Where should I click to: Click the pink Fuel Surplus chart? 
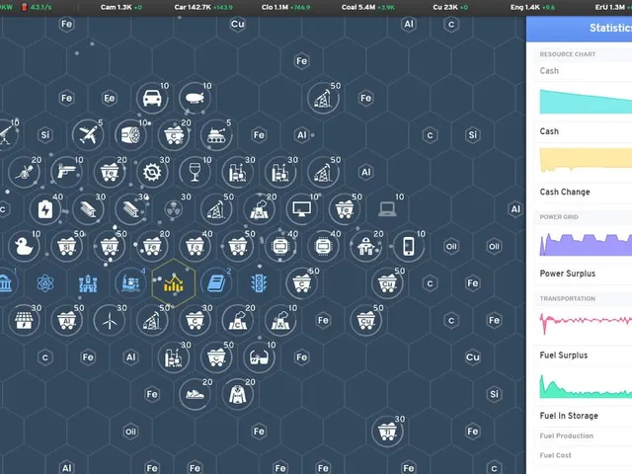pyautogui.click(x=586, y=323)
